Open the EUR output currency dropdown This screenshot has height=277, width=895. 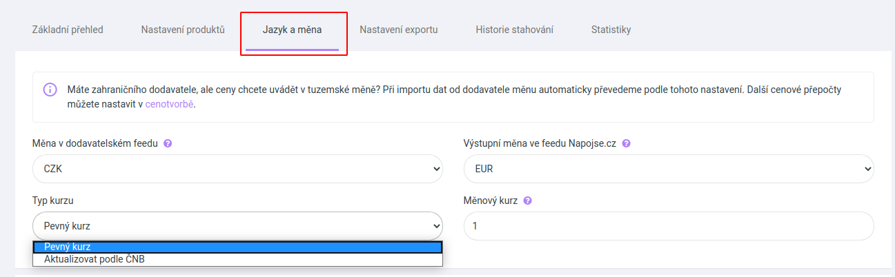tap(669, 168)
